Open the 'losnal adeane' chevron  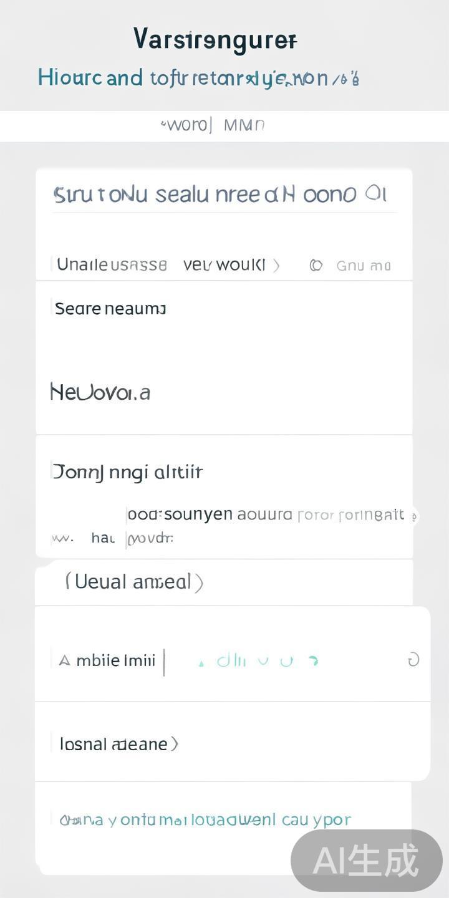coord(175,744)
